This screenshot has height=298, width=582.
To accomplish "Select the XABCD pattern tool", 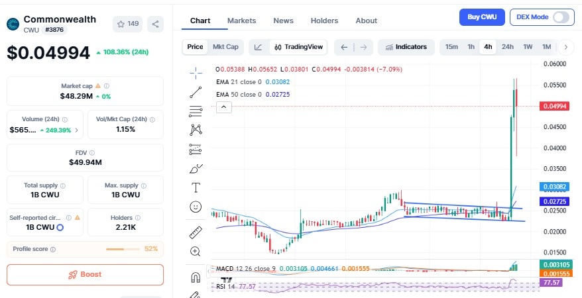I will pos(196,130).
